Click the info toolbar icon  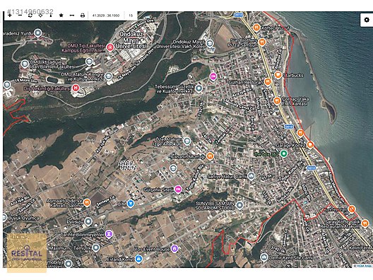pyautogui.click(x=51, y=16)
